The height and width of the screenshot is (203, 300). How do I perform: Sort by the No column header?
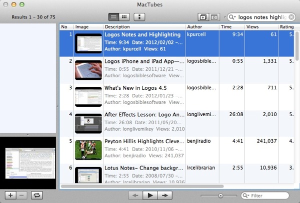click(66, 27)
